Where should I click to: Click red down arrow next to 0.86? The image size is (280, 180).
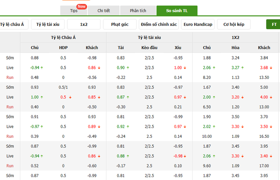[99, 68]
